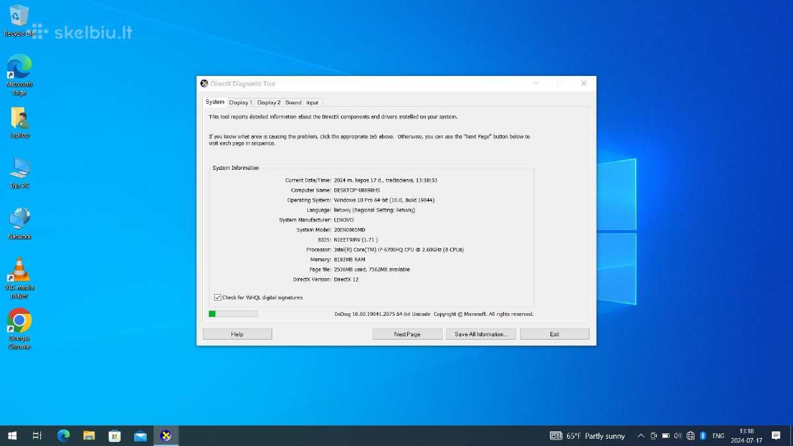793x446 pixels.
Task: Switch input language from ENG
Action: click(x=718, y=436)
